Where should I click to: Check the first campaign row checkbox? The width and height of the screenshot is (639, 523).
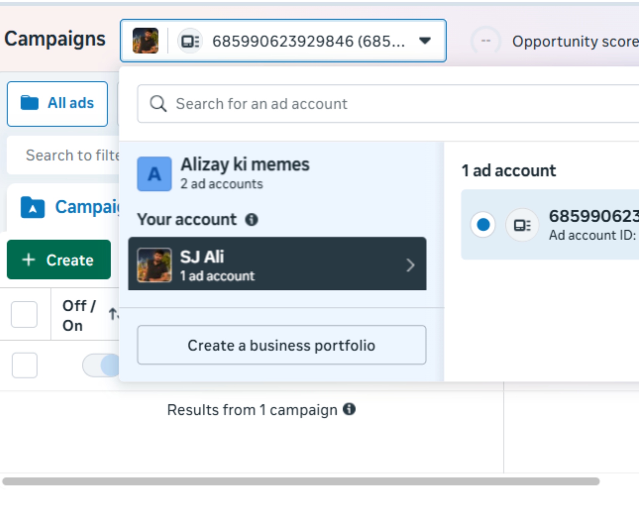(24, 365)
